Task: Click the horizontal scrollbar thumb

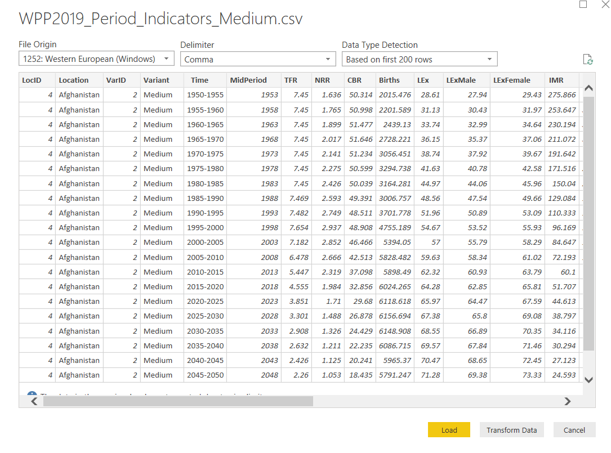Action: coord(177,401)
